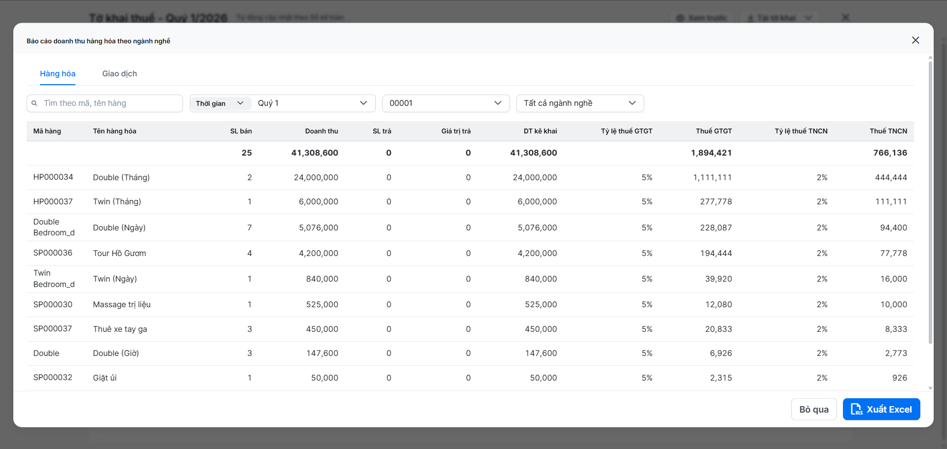Click the Thuế GTGT column header
This screenshot has height=449, width=947.
pos(714,131)
